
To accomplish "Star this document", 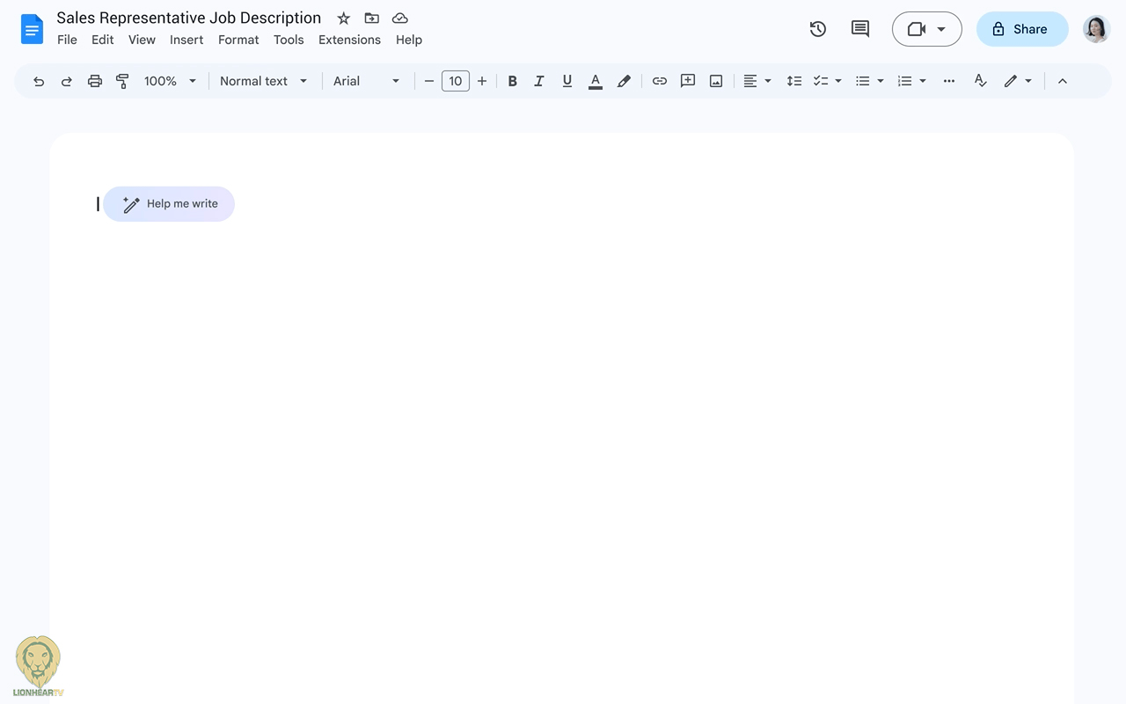I will click(x=344, y=18).
